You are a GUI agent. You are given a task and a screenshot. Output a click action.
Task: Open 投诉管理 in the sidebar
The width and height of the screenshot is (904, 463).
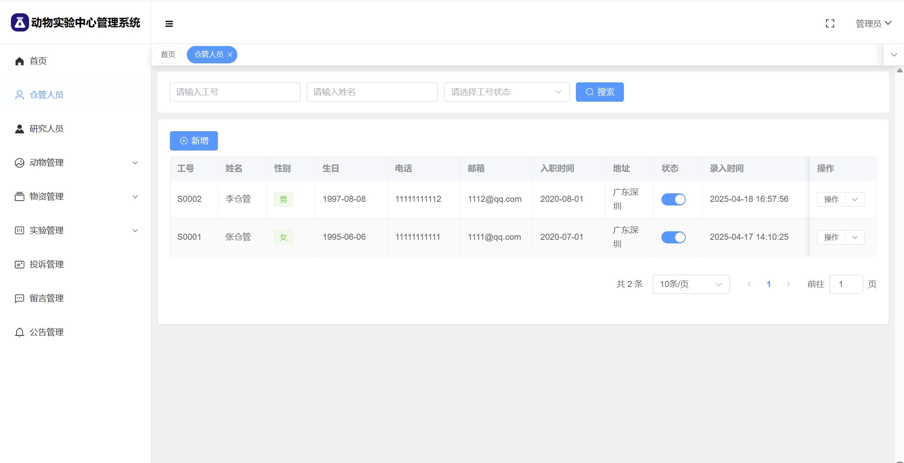click(x=46, y=264)
